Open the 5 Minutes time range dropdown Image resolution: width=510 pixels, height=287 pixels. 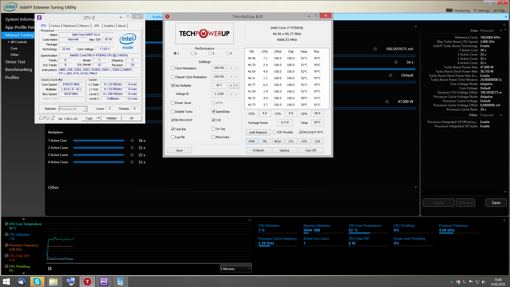tap(236, 269)
